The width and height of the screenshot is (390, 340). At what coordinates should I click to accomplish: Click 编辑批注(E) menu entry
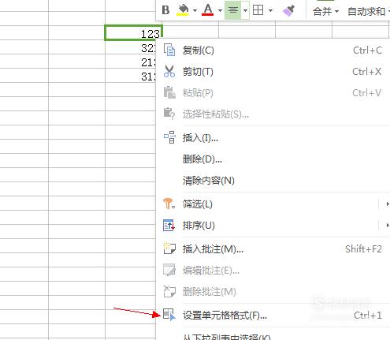coord(273,271)
